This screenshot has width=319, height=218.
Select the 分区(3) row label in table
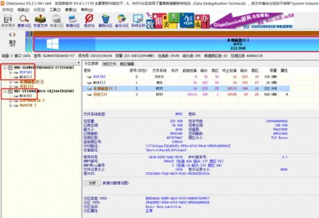(100, 95)
